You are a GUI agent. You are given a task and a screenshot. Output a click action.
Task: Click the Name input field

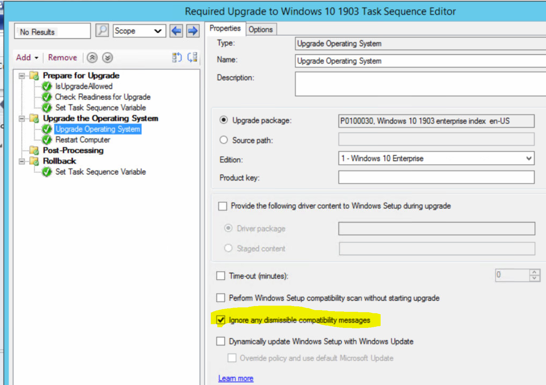pyautogui.click(x=420, y=61)
